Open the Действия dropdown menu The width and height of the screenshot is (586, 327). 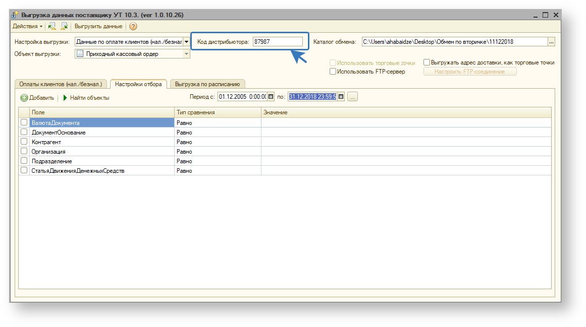[27, 26]
